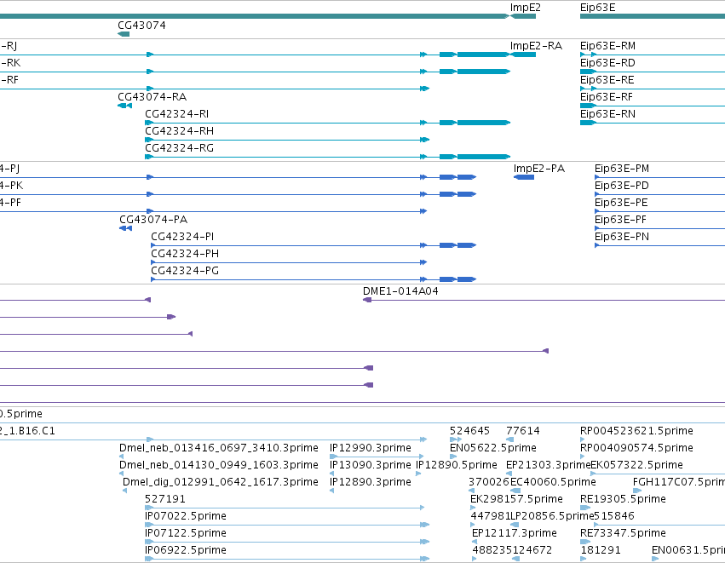Image resolution: width=725 pixels, height=563 pixels.
Task: Click Dmel_neb_014130_0949_1603.3prime label
Action: (x=219, y=465)
